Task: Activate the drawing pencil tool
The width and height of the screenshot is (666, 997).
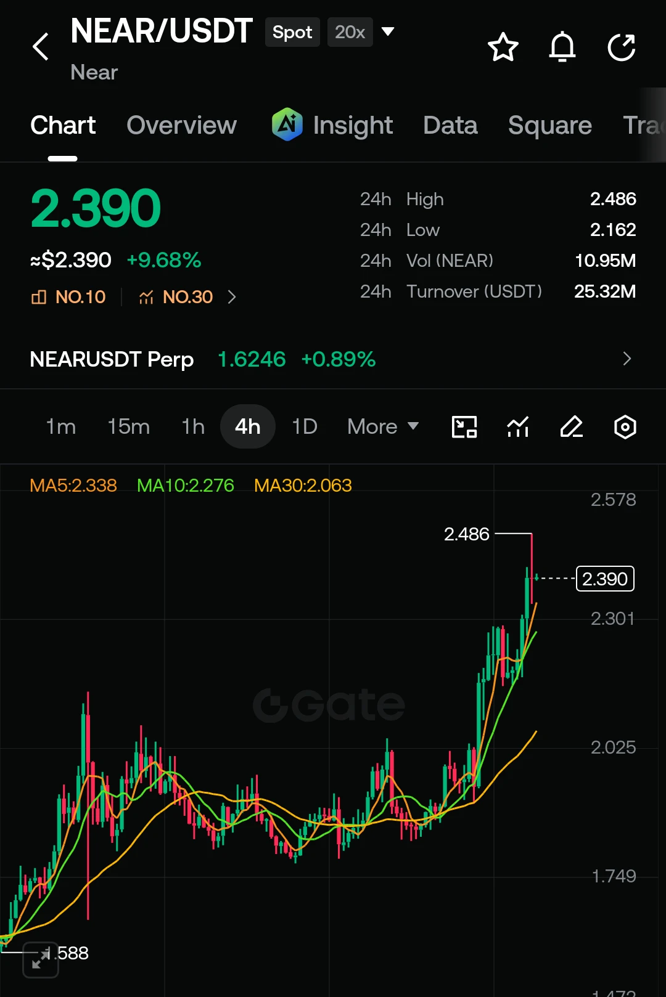Action: coord(572,426)
